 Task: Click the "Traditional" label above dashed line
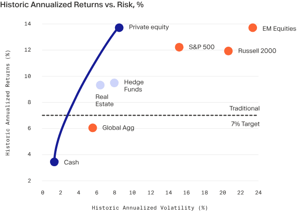click(x=244, y=108)
